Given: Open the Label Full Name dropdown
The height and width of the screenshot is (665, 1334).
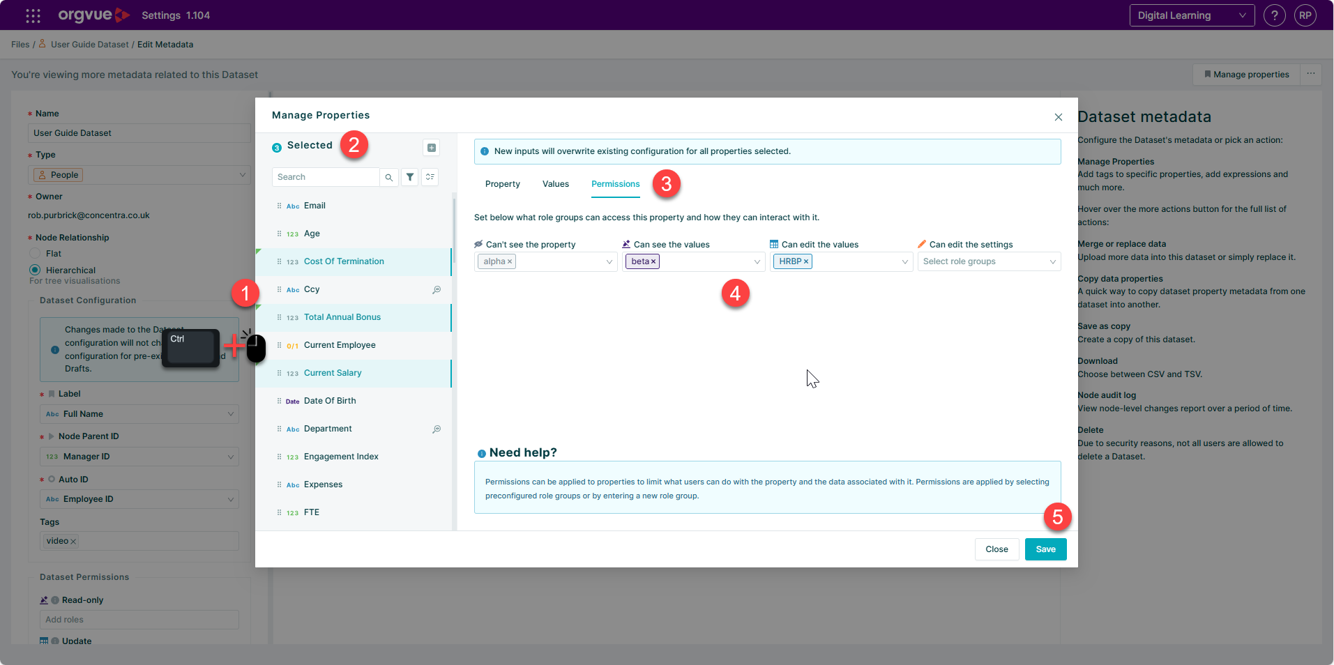Looking at the screenshot, I should coord(139,414).
